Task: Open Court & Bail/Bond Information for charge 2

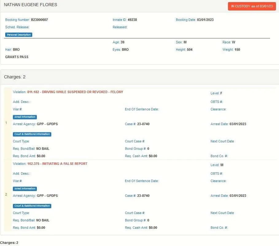Action: point(32,206)
